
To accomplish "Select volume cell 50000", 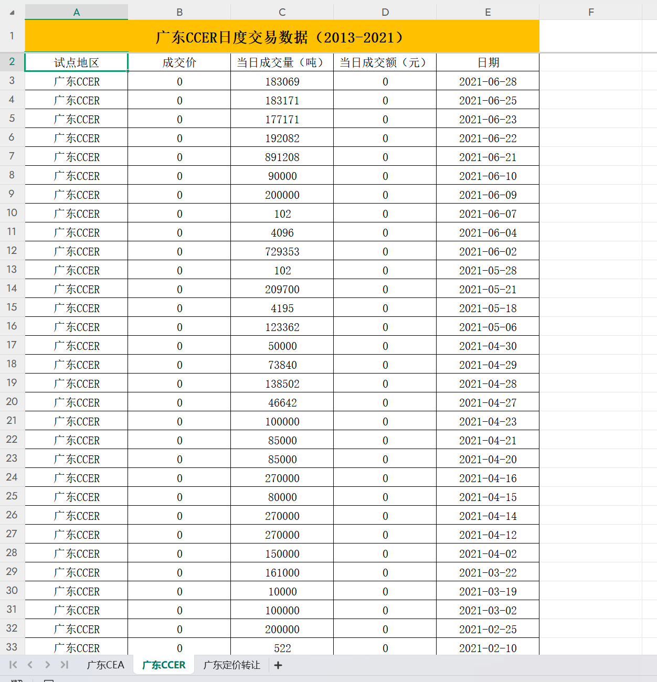I will click(282, 346).
